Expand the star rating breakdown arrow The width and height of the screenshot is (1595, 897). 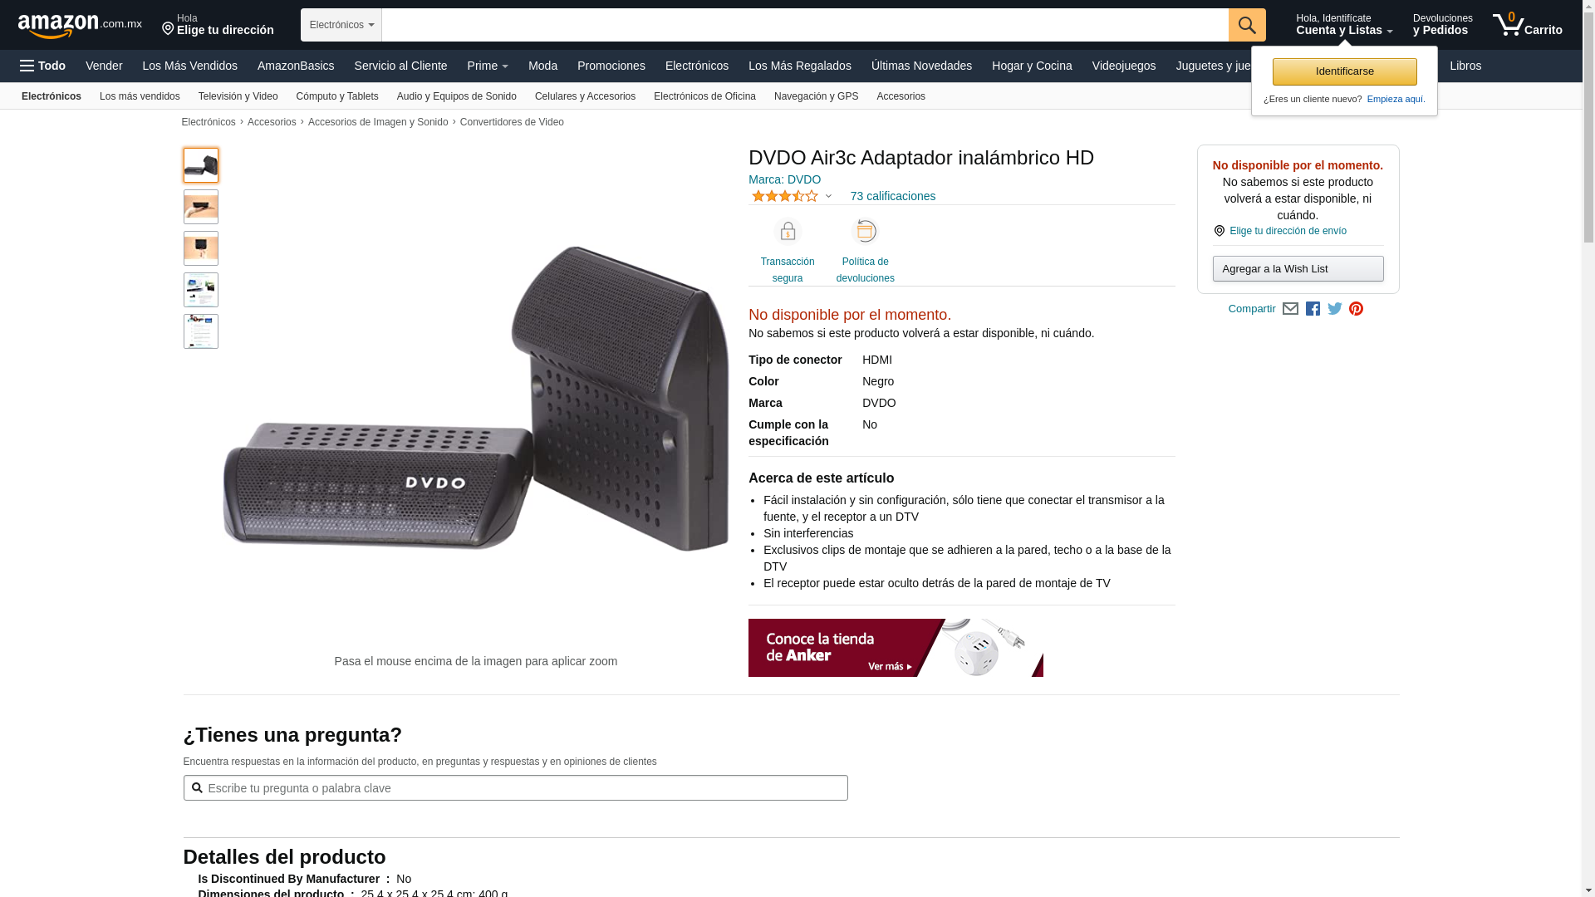click(x=828, y=197)
